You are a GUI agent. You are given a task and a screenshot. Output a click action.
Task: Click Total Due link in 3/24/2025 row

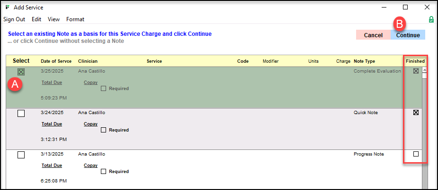[x=52, y=124]
